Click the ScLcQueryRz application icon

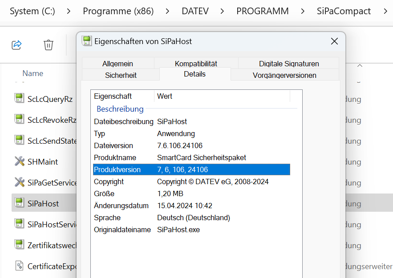point(19,99)
